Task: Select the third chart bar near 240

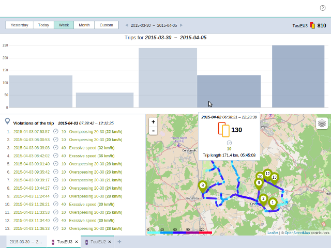Action: click(168, 78)
